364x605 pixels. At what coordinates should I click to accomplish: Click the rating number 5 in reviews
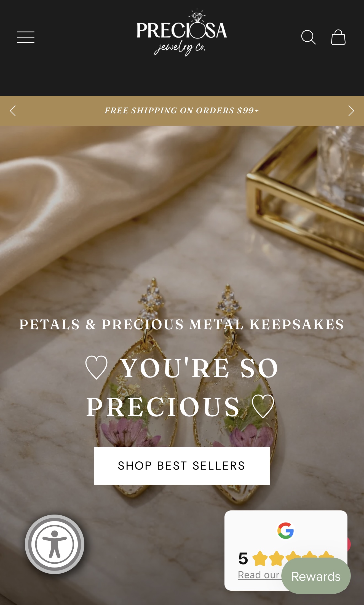click(x=243, y=558)
